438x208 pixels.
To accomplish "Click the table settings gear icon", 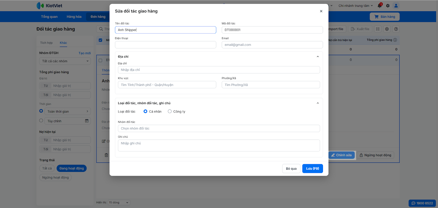I will [387, 29].
